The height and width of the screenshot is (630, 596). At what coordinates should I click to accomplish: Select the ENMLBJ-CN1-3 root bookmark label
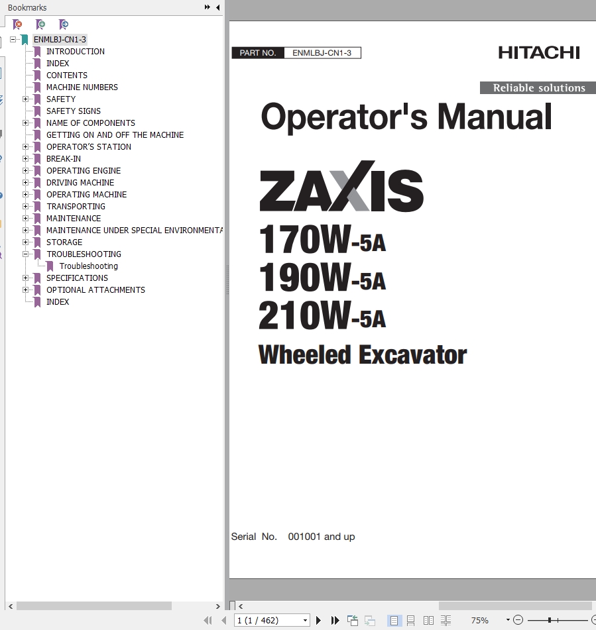[x=60, y=39]
